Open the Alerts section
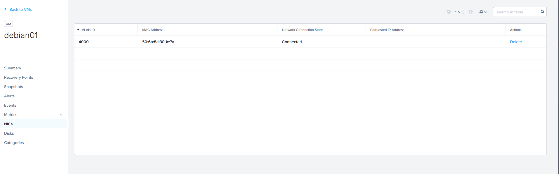This screenshot has height=174, width=559. [9, 96]
